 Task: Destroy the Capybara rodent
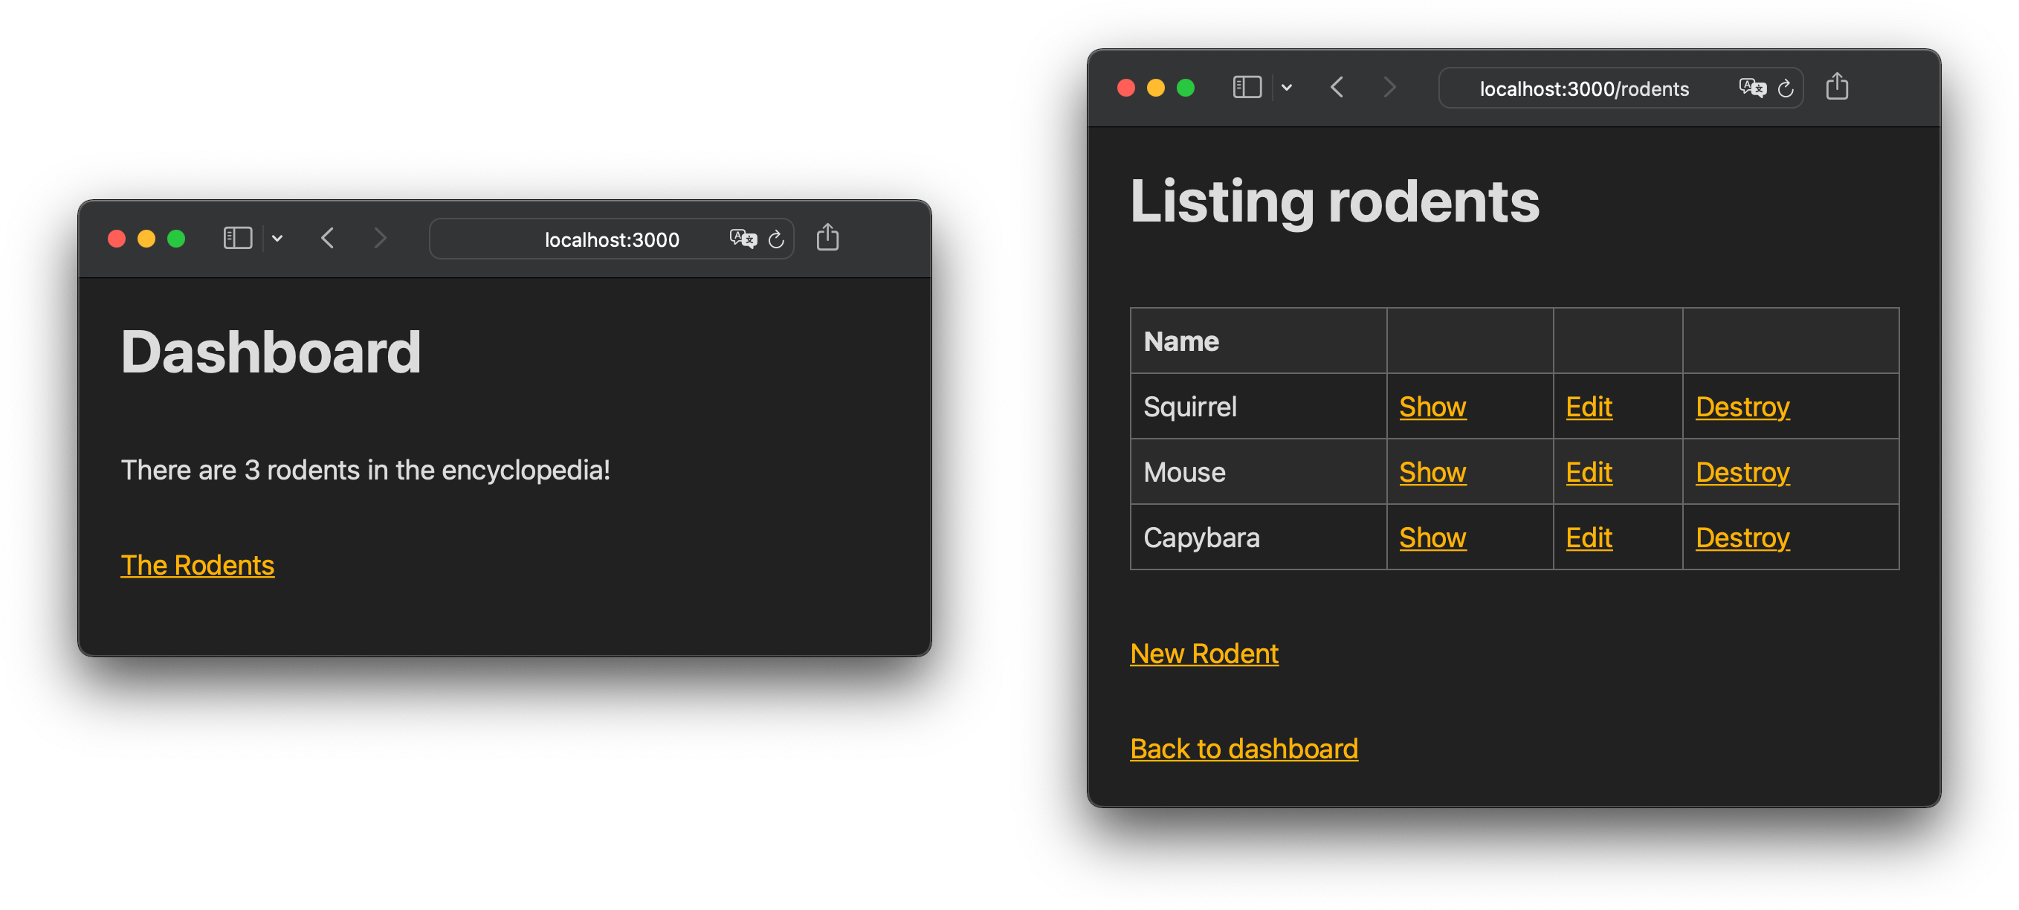coord(1742,537)
